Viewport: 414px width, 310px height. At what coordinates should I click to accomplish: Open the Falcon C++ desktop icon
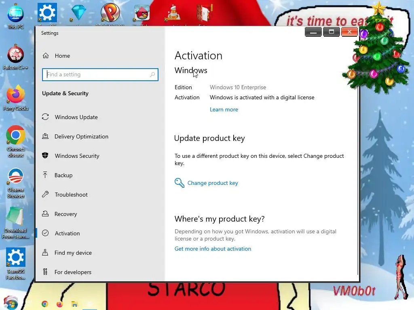(16, 57)
